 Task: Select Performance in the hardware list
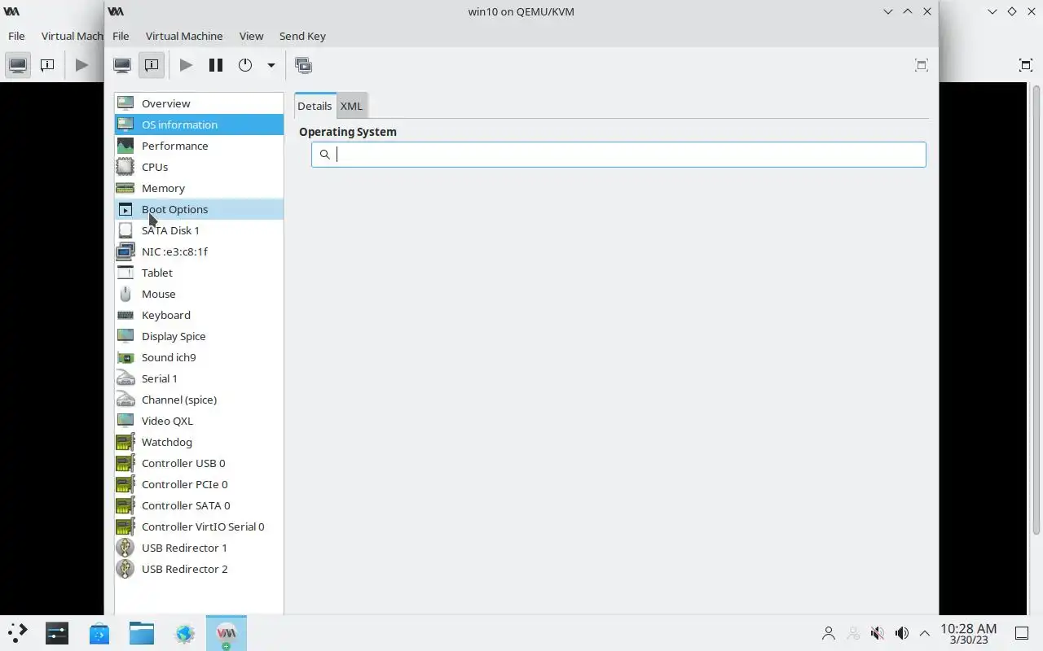click(x=199, y=146)
